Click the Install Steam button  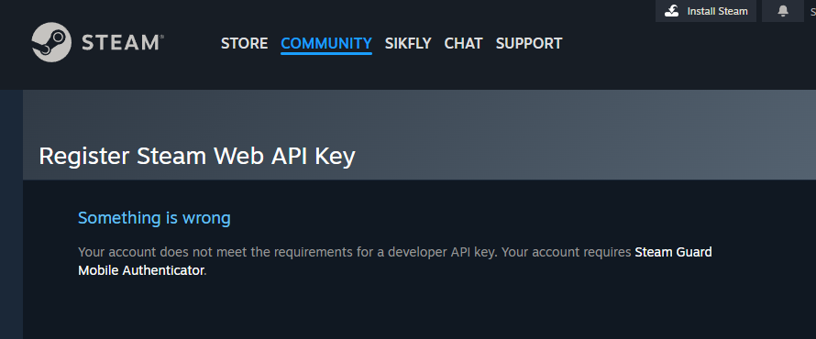pyautogui.click(x=706, y=11)
